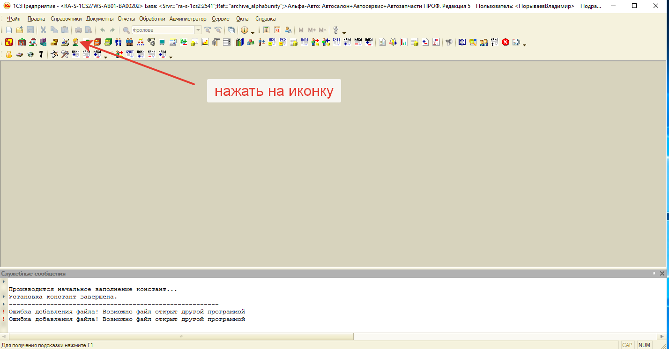
Task: Open the Справочники menu
Action: (66, 19)
